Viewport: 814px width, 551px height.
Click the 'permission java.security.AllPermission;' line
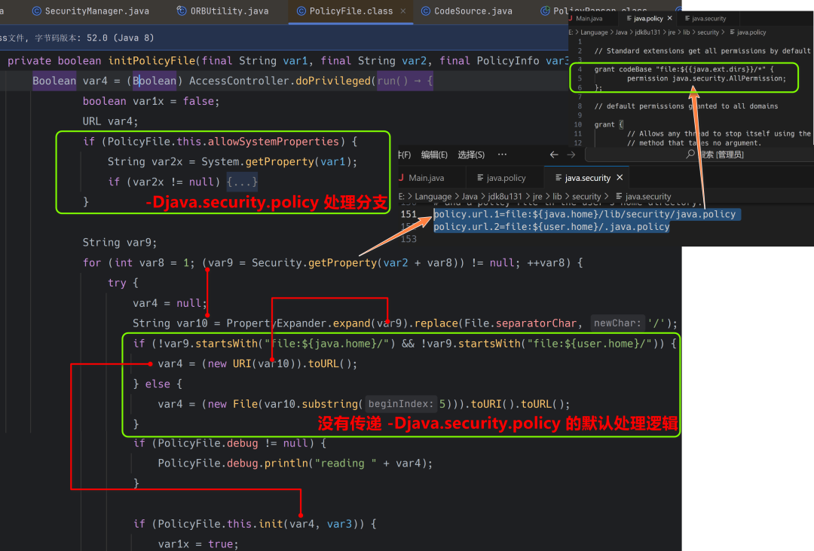pyautogui.click(x=706, y=78)
